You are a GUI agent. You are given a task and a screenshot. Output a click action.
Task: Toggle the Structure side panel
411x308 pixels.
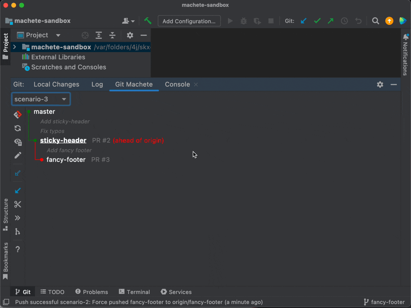[5, 215]
